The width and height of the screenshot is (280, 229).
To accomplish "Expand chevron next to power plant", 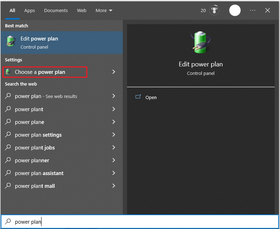I will 114,109.
